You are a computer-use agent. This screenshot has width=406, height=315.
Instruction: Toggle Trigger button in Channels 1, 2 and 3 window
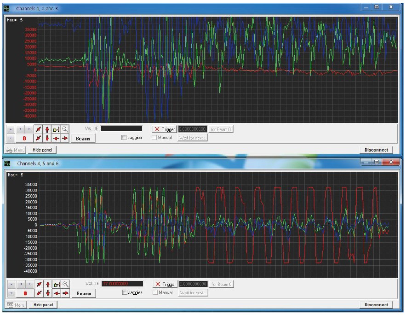point(164,129)
